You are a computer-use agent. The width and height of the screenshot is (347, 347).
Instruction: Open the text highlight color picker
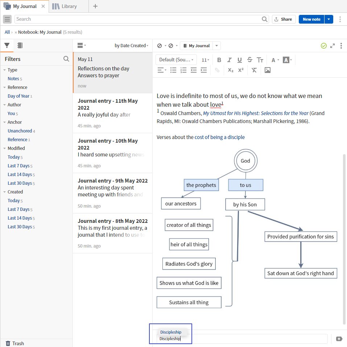pyautogui.click(x=287, y=60)
